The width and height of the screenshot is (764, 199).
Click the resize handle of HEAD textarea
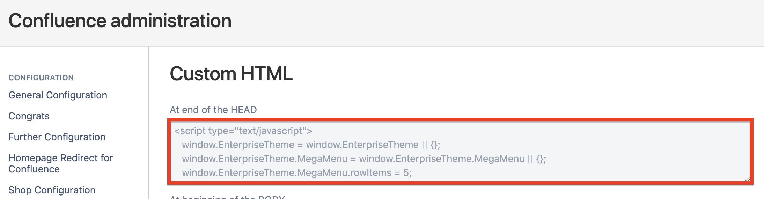point(747,179)
